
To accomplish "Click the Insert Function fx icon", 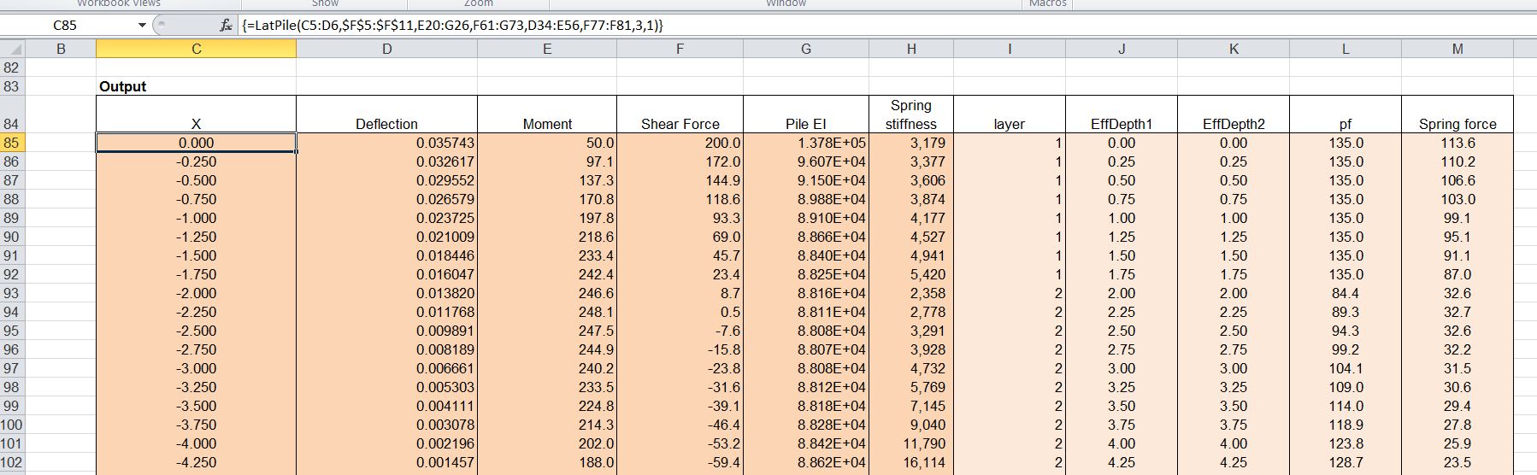I will [x=226, y=26].
